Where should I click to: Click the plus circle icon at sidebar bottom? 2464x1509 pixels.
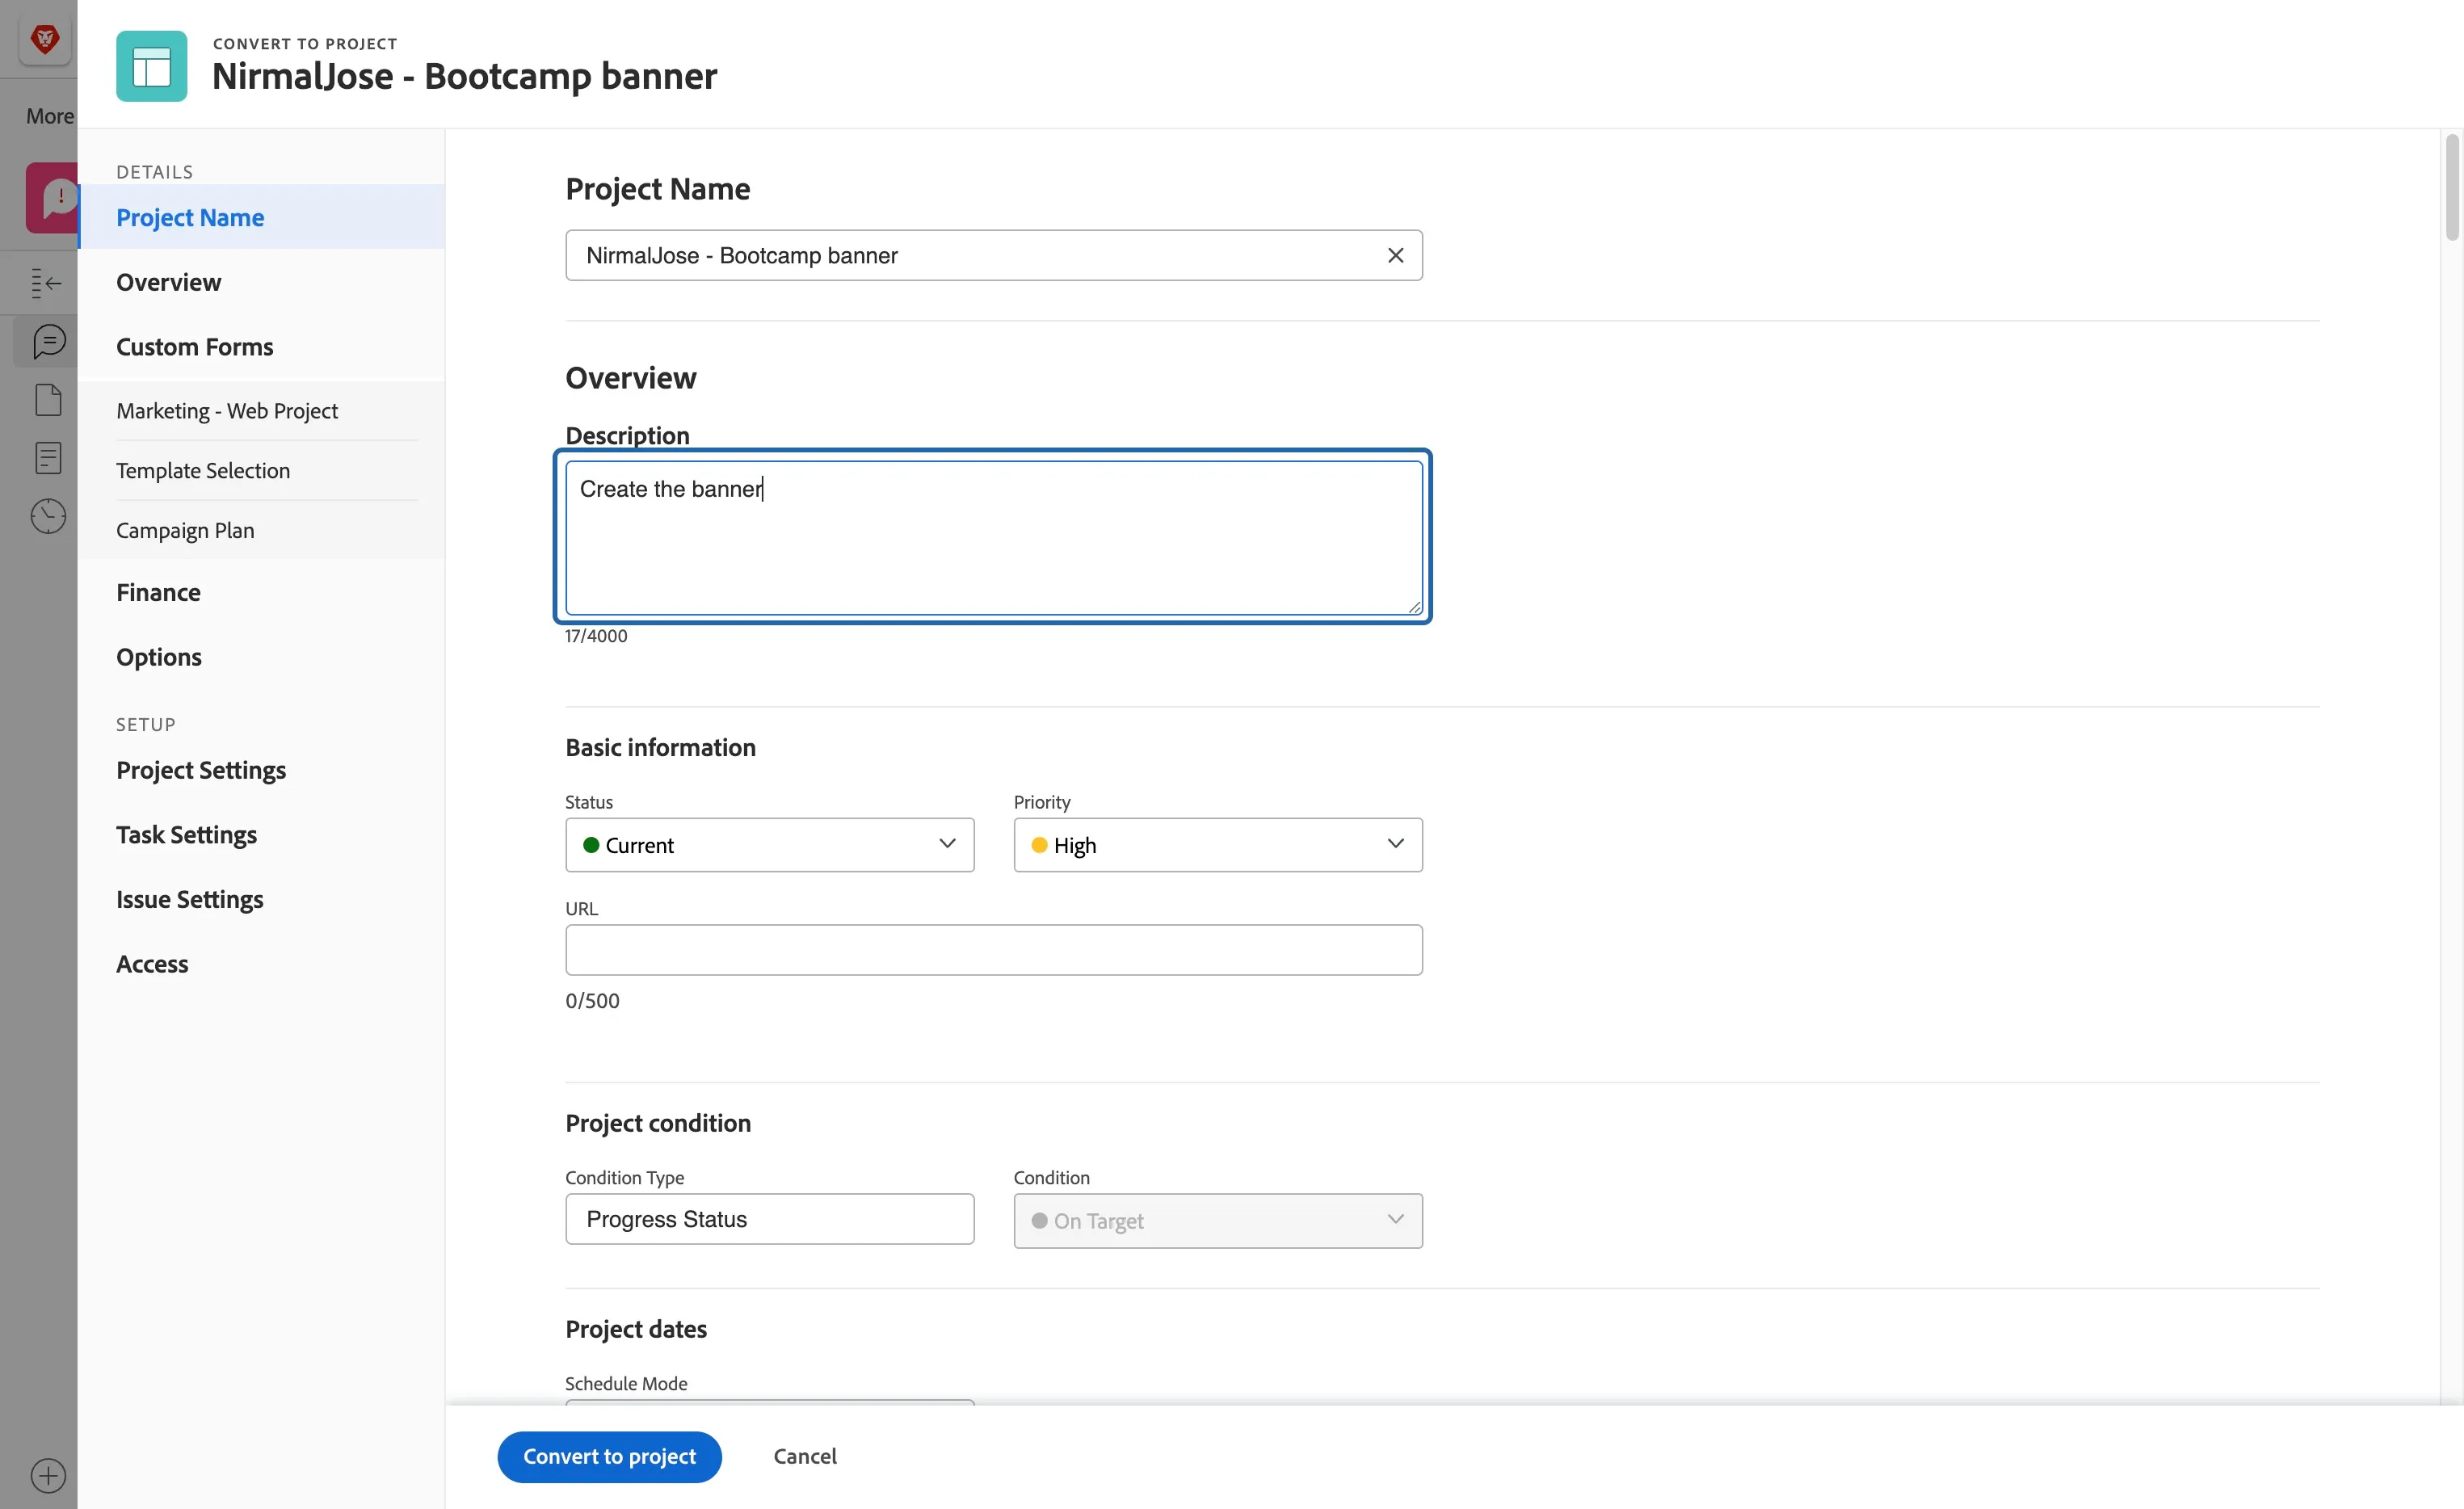click(x=48, y=1475)
